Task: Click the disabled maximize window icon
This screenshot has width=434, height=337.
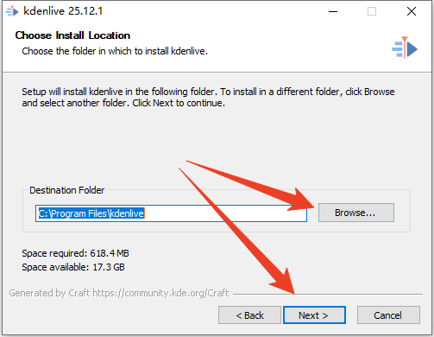Action: point(372,11)
